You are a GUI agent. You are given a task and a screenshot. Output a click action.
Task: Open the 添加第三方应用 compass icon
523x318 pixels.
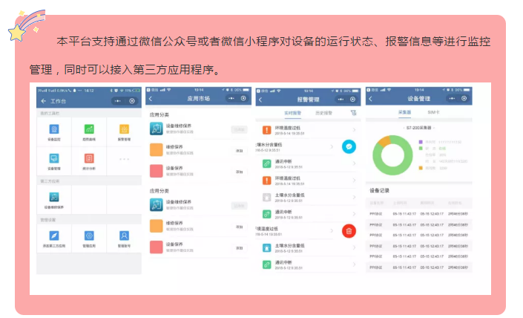[54, 236]
